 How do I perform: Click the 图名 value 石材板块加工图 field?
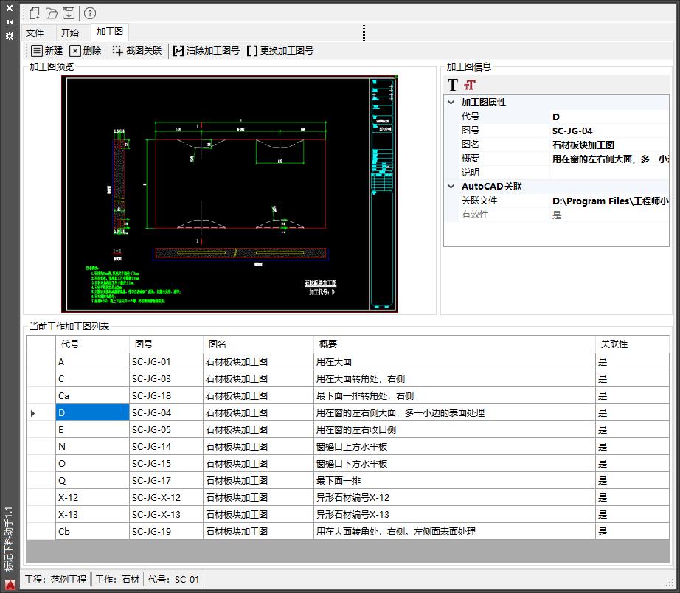[609, 145]
